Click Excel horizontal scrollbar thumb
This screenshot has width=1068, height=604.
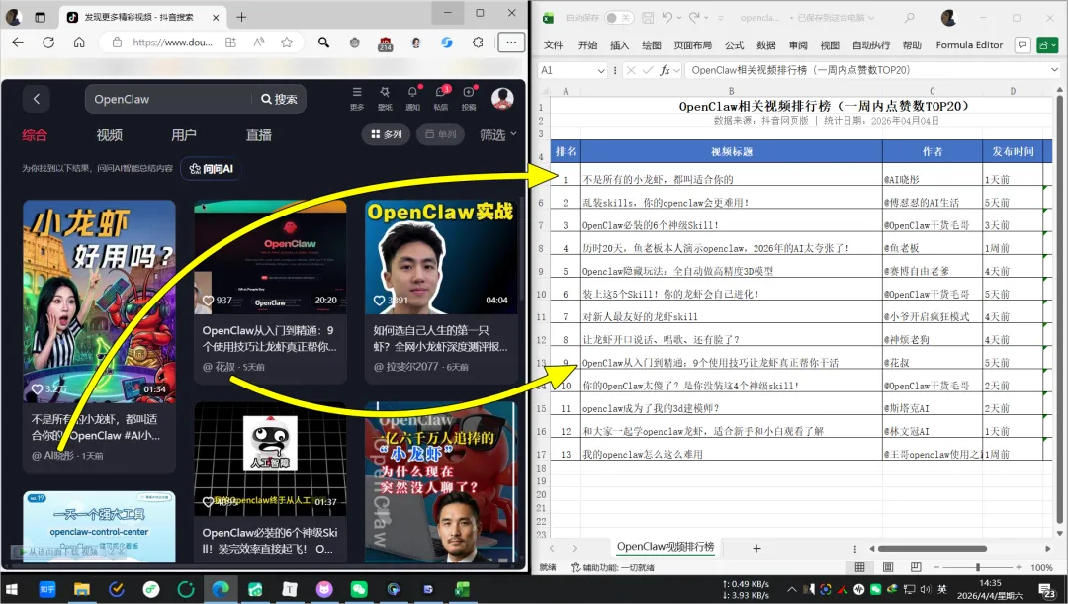[932, 549]
